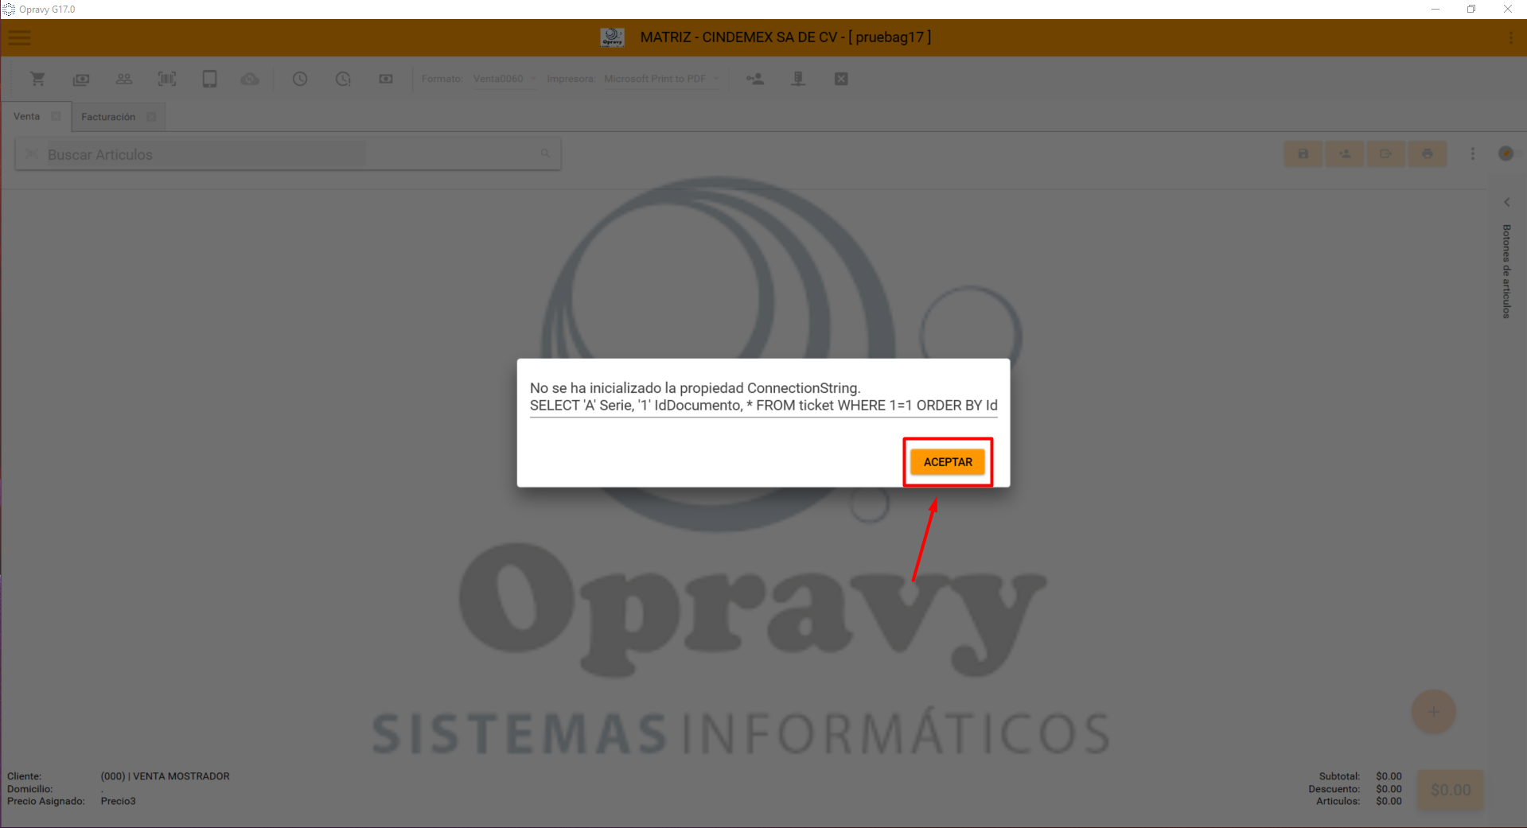Click the add customer button
This screenshot has width=1527, height=828.
coord(1345,154)
